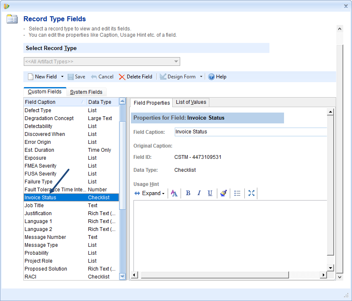Select the Message Type field row
Image resolution: width=352 pixels, height=301 pixels.
tap(71, 245)
